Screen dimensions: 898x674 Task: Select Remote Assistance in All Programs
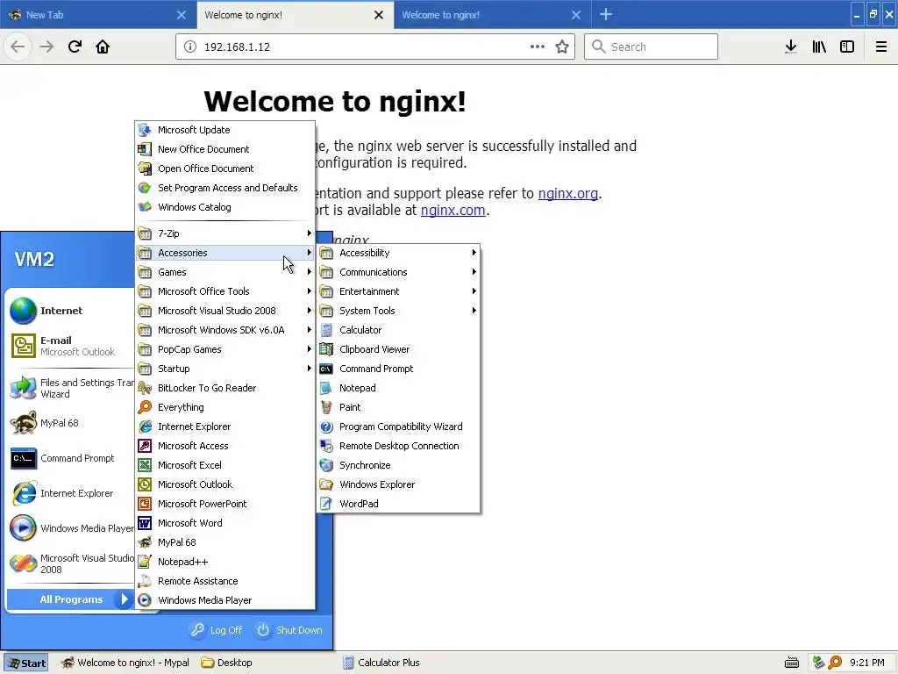pyautogui.click(x=225, y=581)
